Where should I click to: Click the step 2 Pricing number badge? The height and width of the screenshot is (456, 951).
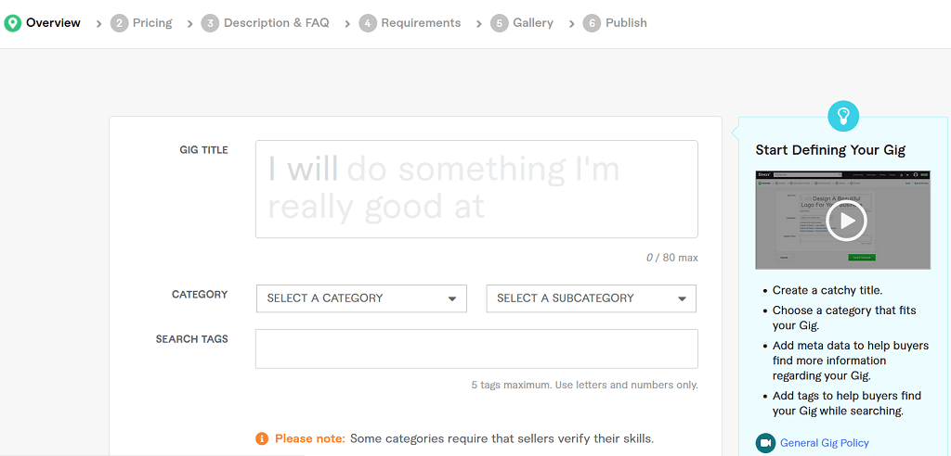(x=119, y=23)
